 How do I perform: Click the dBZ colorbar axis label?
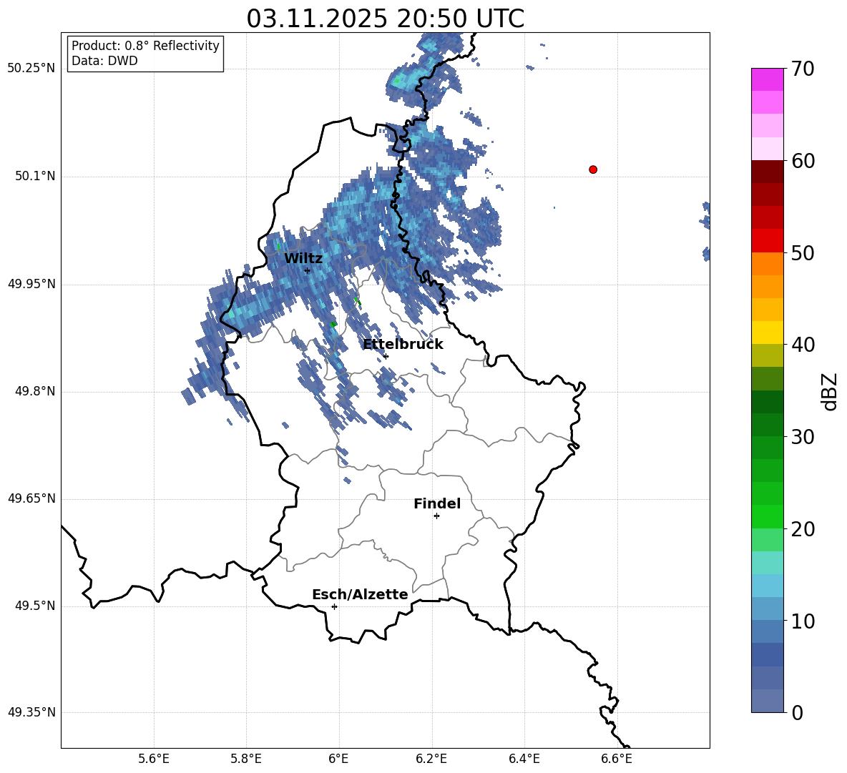coord(831,391)
